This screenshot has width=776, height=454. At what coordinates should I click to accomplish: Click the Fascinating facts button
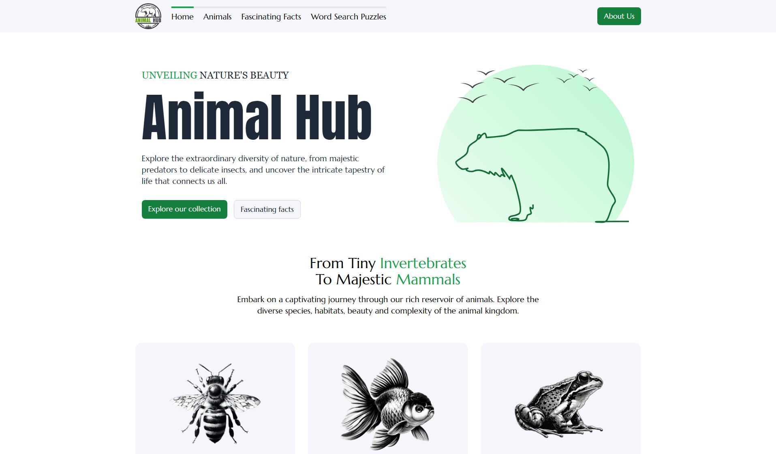click(x=267, y=209)
